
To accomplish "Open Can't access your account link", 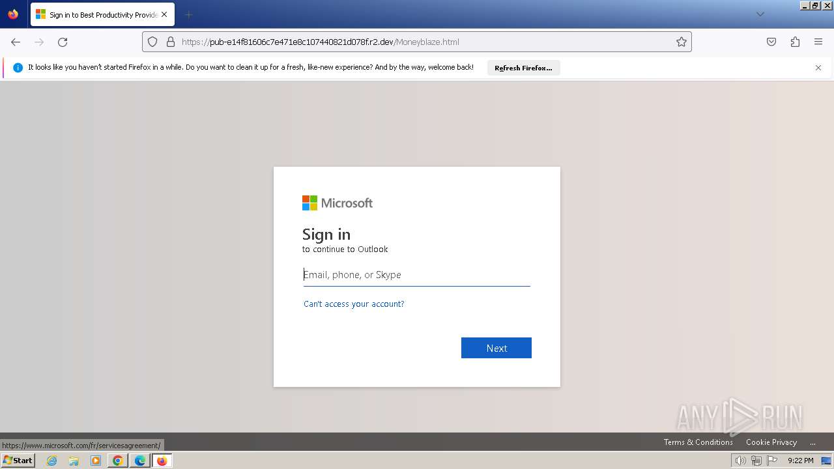I will click(354, 304).
